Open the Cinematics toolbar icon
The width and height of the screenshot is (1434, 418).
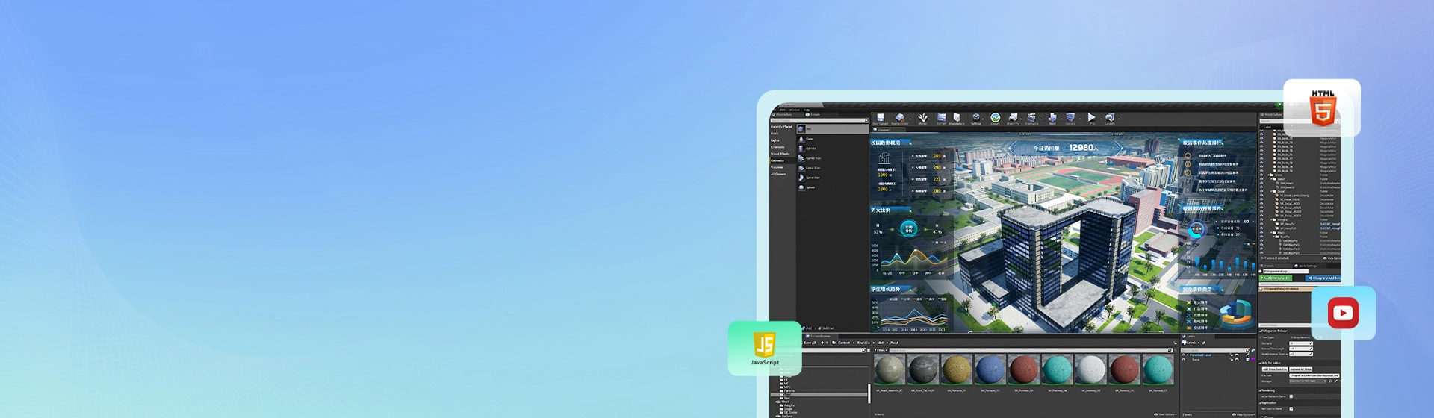tap(1031, 119)
